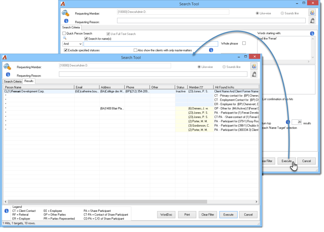Select Sounds like in the back window
Viewport: 324px width, 232px height.
[282, 13]
